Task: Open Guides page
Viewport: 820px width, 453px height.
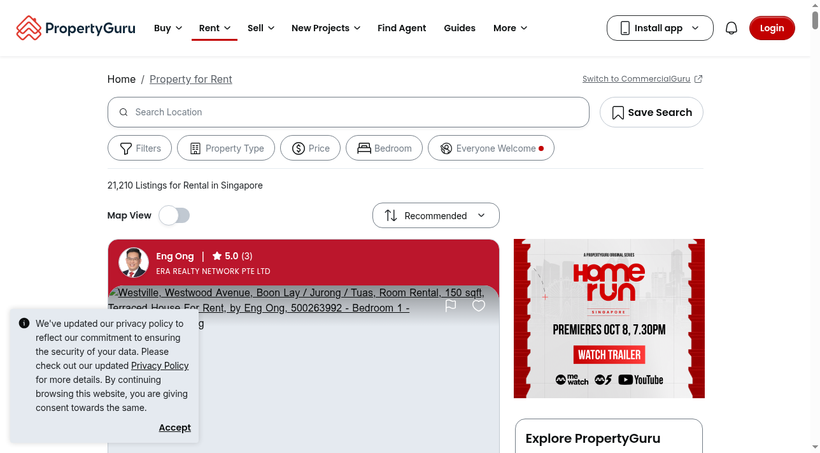Action: click(x=460, y=28)
